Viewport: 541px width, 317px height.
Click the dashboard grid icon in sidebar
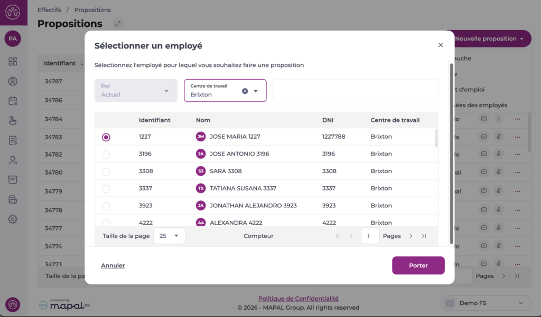13,62
